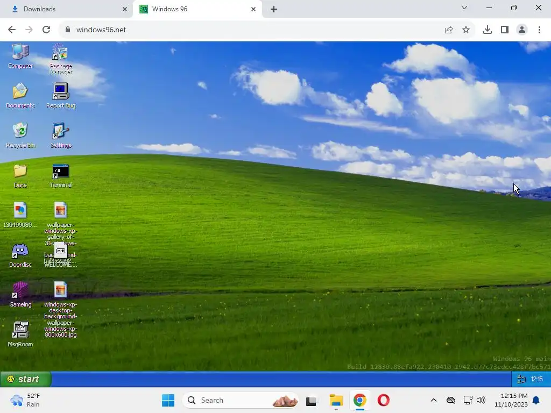The height and width of the screenshot is (413, 551).
Task: Select the windows-xp-desktop-background 800x600.jpg file
Action: pos(60,309)
